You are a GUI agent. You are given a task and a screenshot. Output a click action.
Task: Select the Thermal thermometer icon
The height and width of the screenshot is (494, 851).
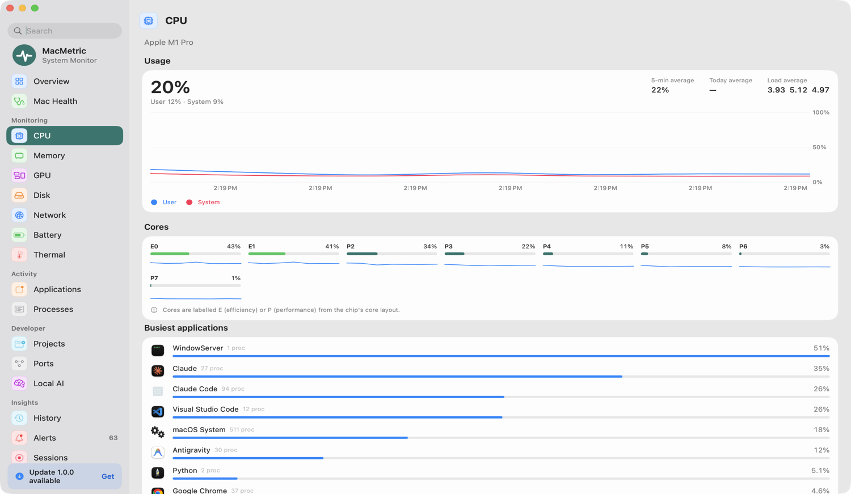coord(19,255)
